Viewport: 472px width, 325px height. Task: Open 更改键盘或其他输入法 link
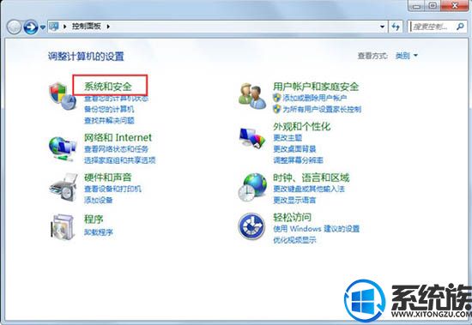pos(309,189)
